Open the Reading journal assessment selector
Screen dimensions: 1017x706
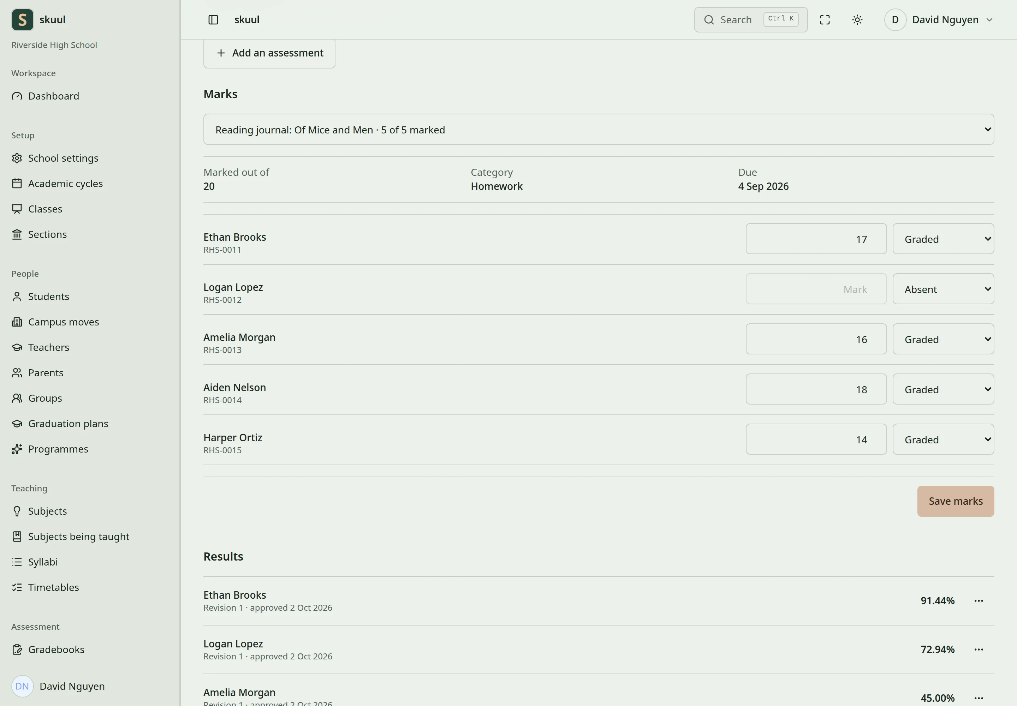click(x=598, y=129)
